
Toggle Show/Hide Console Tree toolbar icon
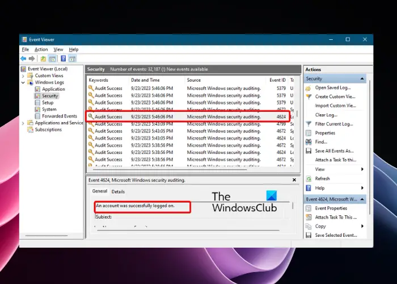[x=52, y=59]
